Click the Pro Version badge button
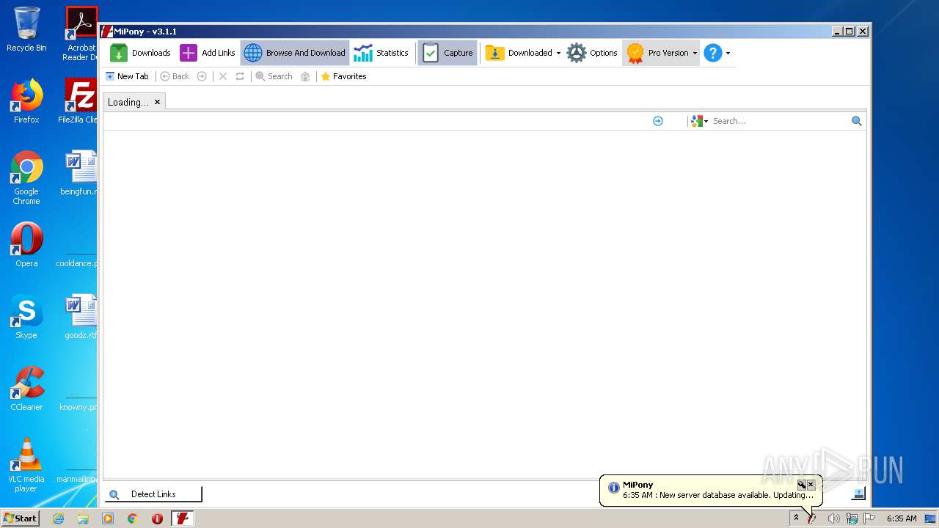Viewport: 939px width, 528px height. tap(657, 53)
